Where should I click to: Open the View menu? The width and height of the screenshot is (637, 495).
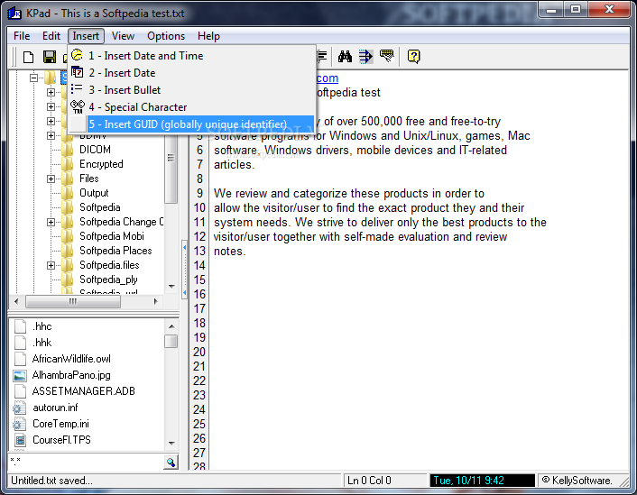point(123,36)
